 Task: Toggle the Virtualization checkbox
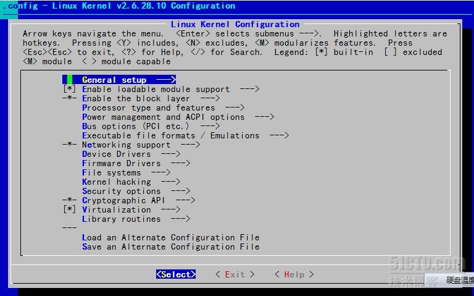(x=69, y=209)
